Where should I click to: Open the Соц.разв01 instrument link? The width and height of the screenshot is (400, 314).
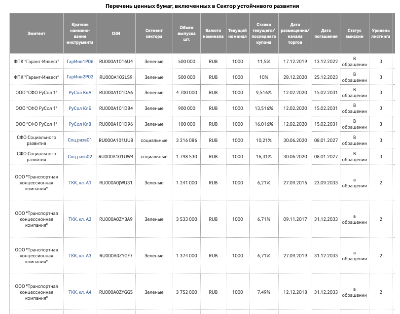[80, 140]
